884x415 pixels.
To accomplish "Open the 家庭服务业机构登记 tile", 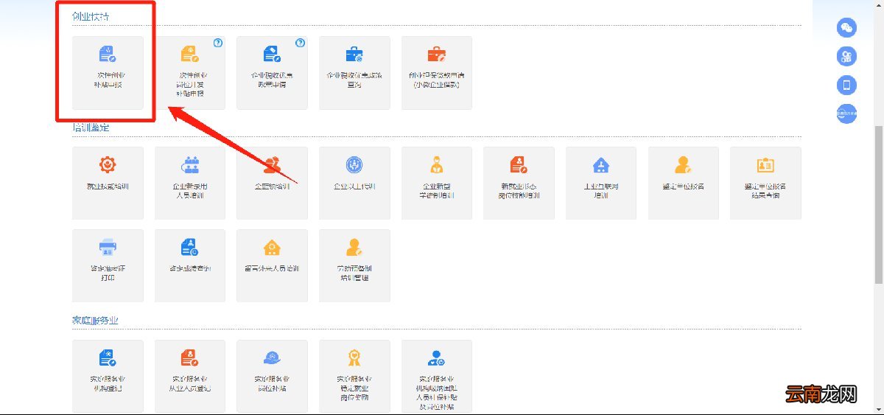I will 108,376.
